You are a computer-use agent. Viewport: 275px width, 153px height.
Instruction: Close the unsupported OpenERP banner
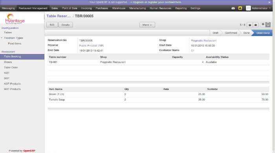[x=269, y=2]
